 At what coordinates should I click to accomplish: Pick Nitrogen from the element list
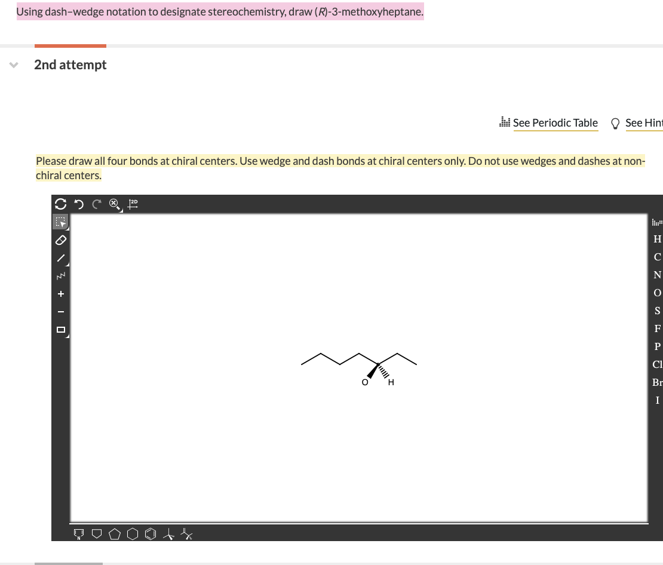click(657, 275)
